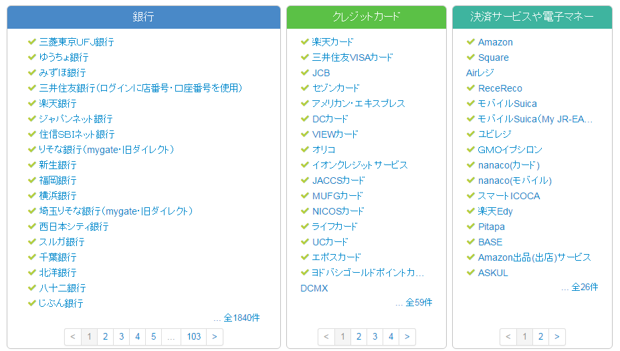Open Amazon出品(出店)サービス
620x351 pixels.
534,257
